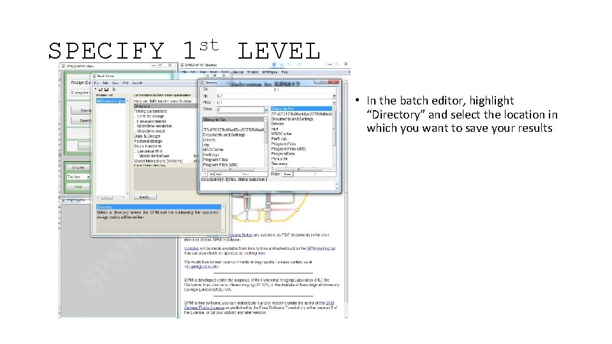The width and height of the screenshot is (612, 344).
Task: Select 'PerfLogs' in left folder list
Action: click(x=211, y=155)
